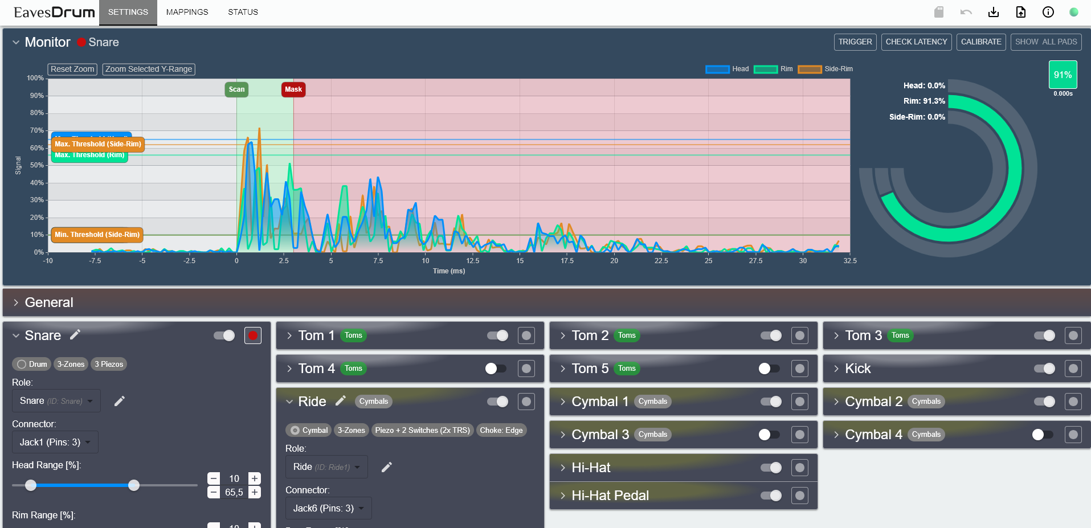The image size is (1091, 528).
Task: Switch to the STATUS tab
Action: pyautogui.click(x=243, y=12)
